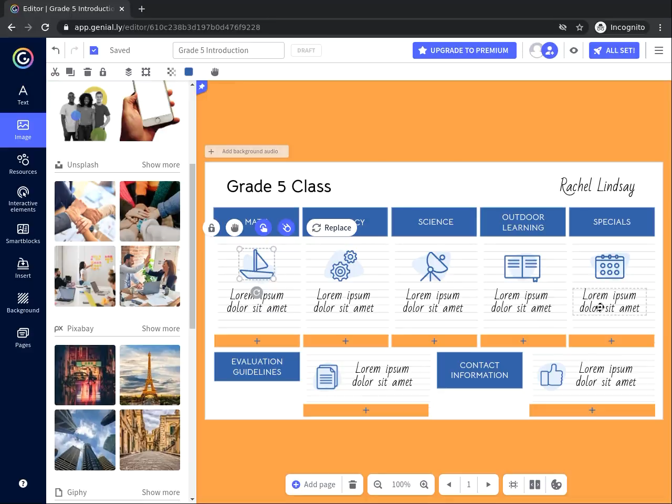Select the thumbs up icon on canvas
Image resolution: width=672 pixels, height=504 pixels.
tap(551, 375)
